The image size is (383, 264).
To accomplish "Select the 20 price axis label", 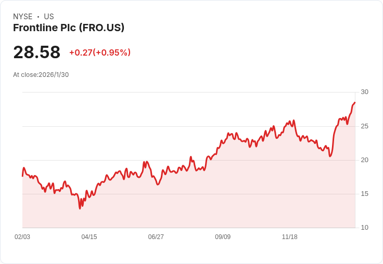I will pos(364,160).
